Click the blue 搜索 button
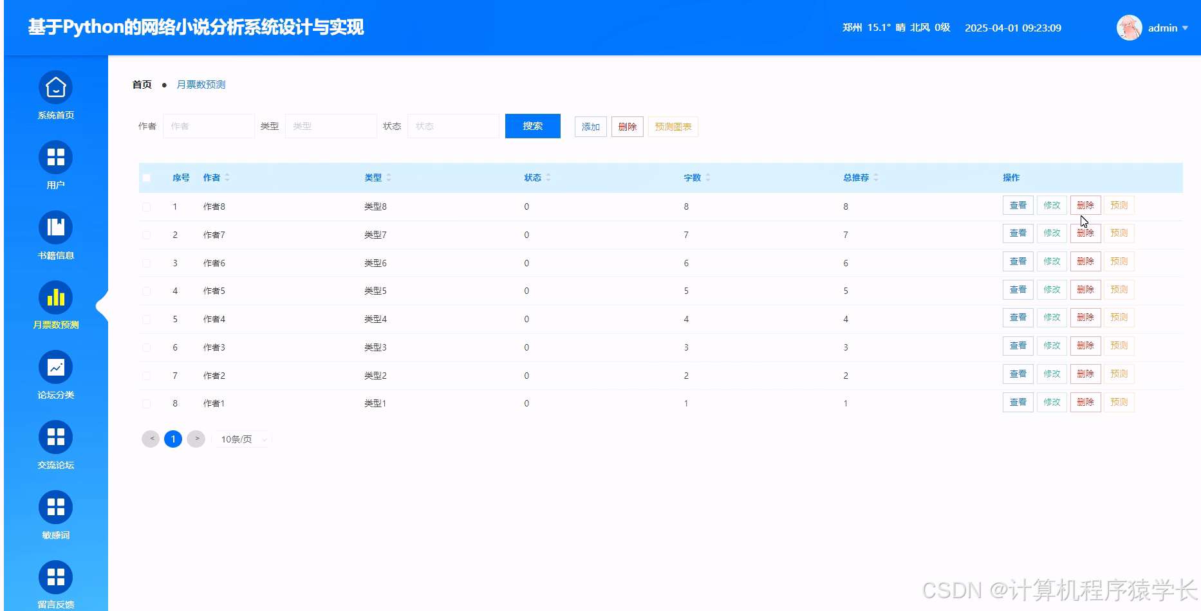 pos(532,126)
